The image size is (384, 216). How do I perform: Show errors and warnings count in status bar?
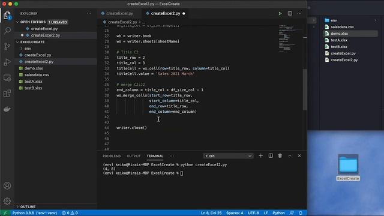pyautogui.click(x=70, y=213)
